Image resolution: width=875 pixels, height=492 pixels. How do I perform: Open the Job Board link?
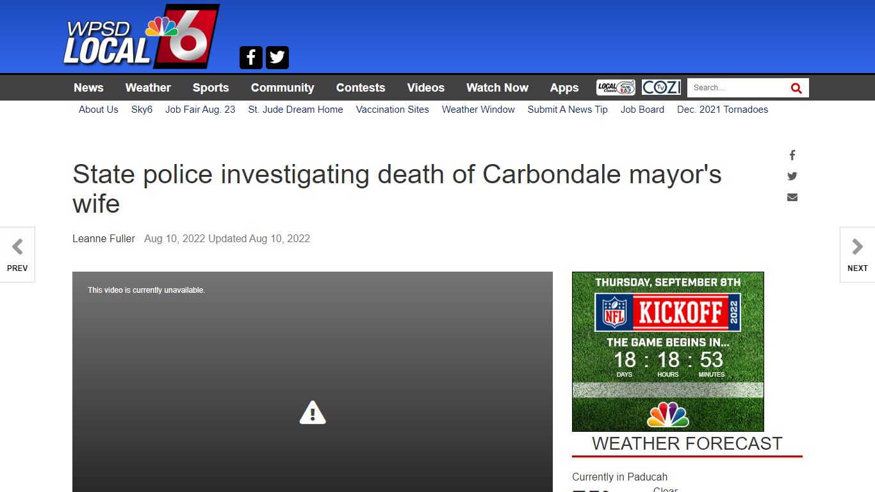(642, 110)
